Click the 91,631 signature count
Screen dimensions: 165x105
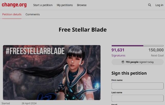[x=118, y=50]
